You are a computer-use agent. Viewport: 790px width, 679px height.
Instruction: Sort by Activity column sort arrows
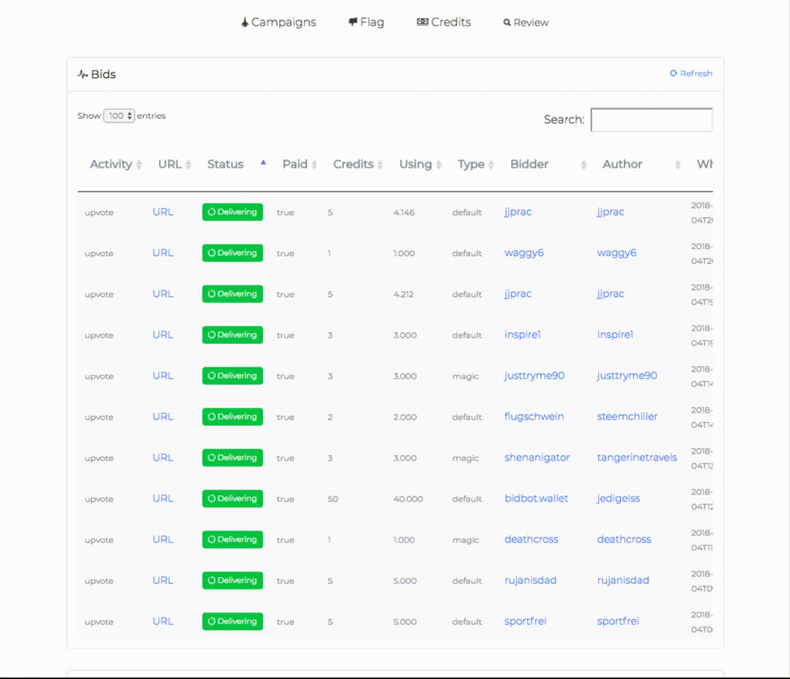pos(139,165)
